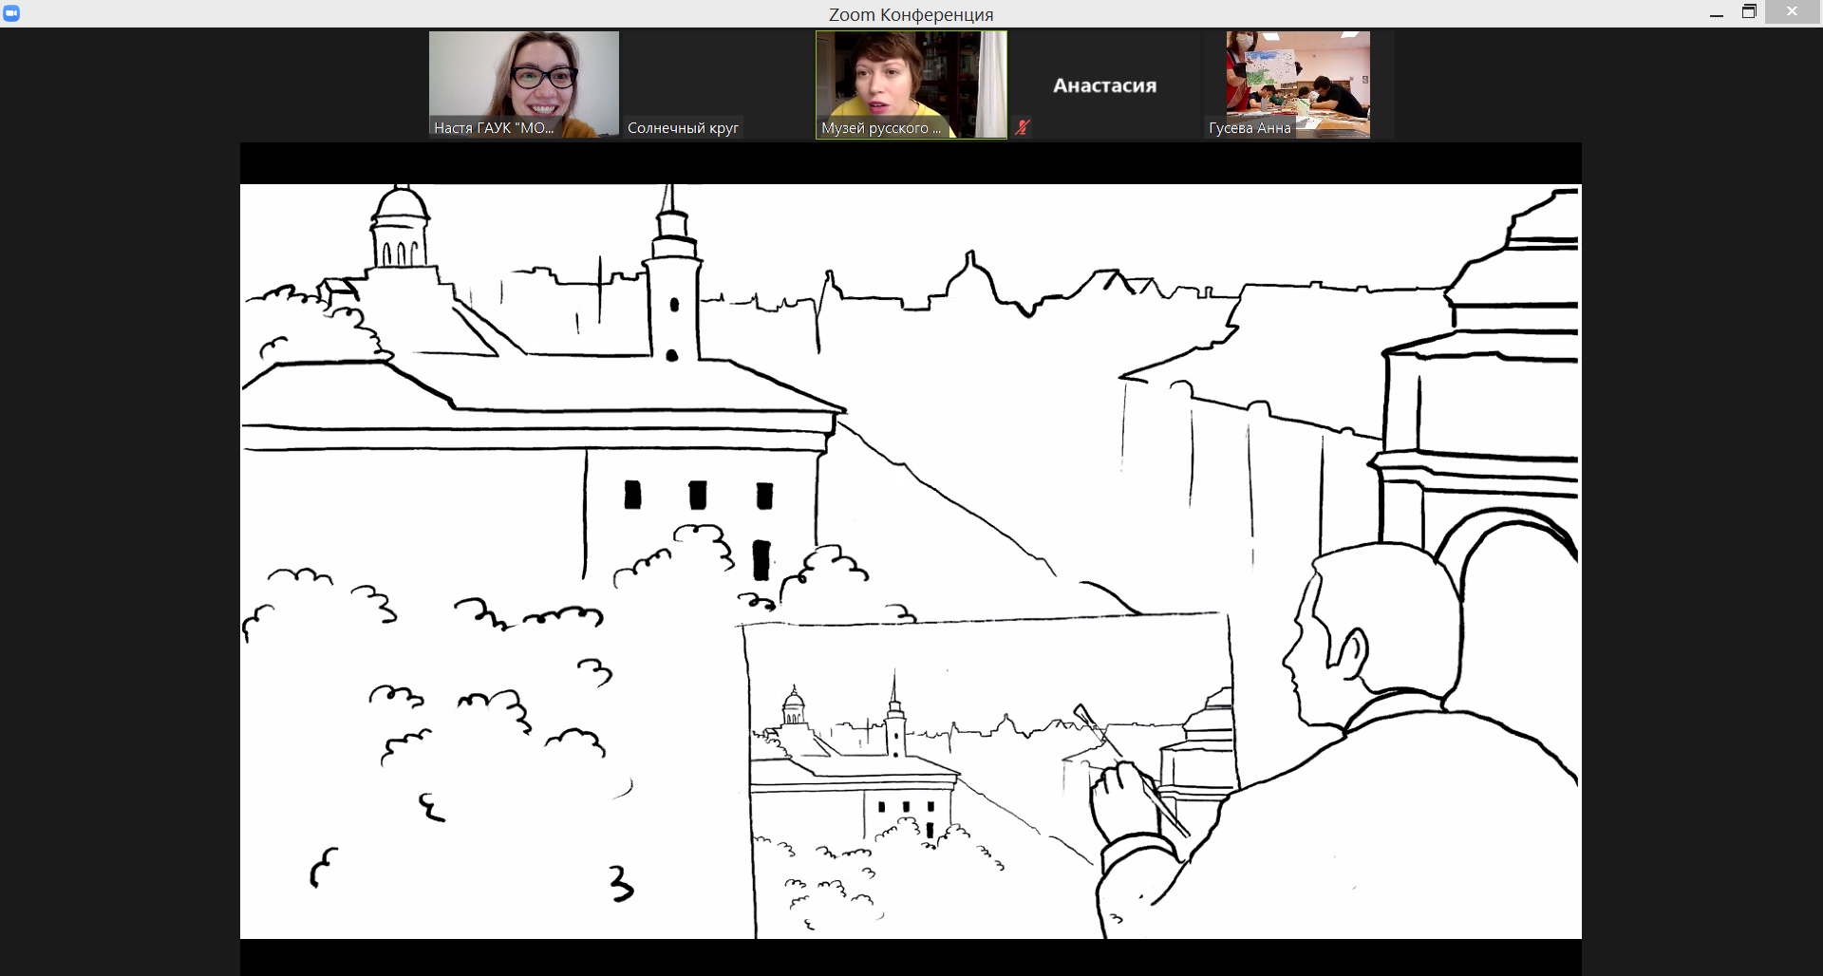Click the Музей русского name label
The image size is (1823, 976).
click(880, 128)
